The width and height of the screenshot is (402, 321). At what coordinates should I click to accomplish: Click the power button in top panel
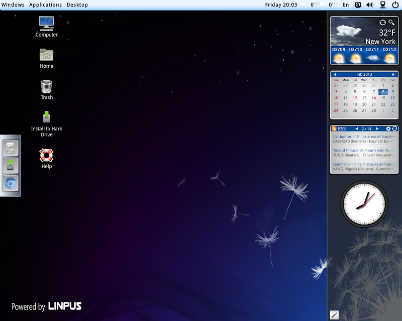point(395,5)
